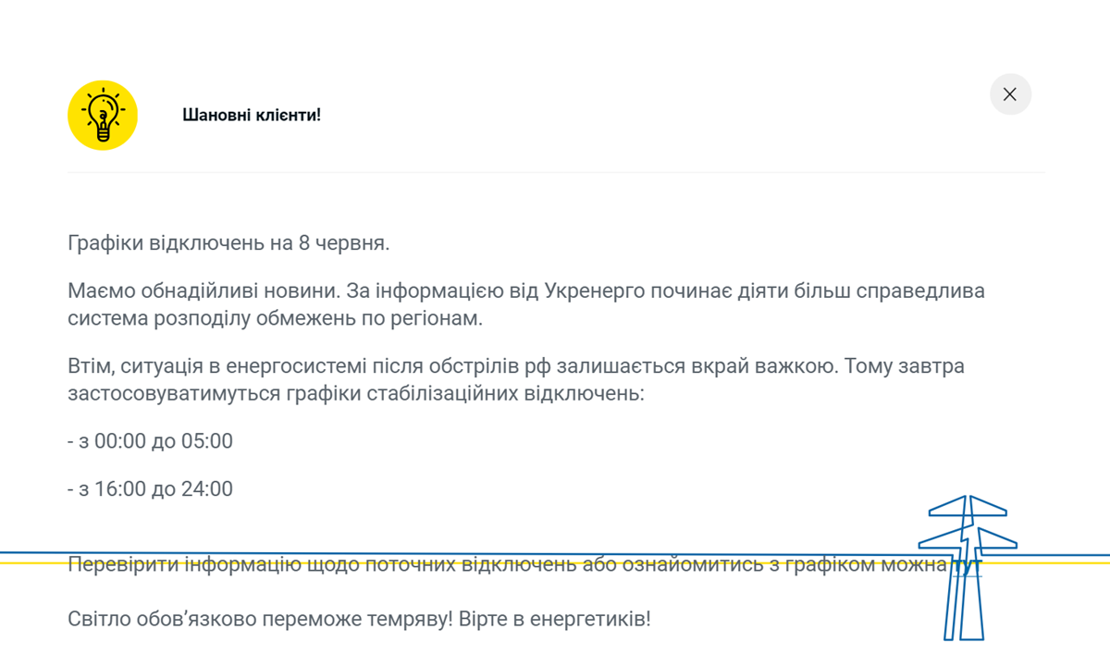Click the circular close button background

click(1010, 94)
